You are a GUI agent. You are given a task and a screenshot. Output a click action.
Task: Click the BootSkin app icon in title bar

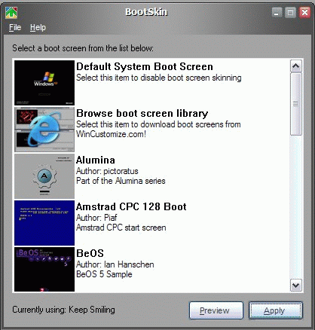point(11,13)
